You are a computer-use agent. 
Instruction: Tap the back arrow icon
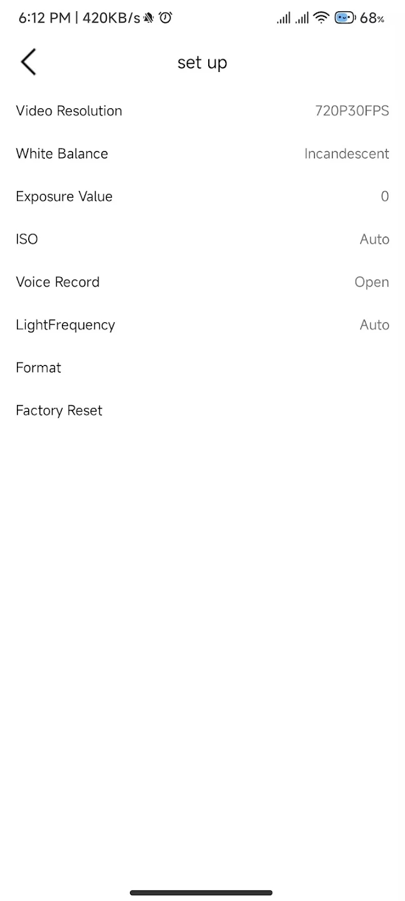(x=28, y=62)
